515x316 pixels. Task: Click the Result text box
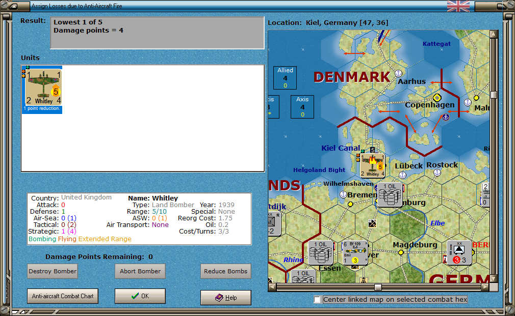[x=158, y=33]
